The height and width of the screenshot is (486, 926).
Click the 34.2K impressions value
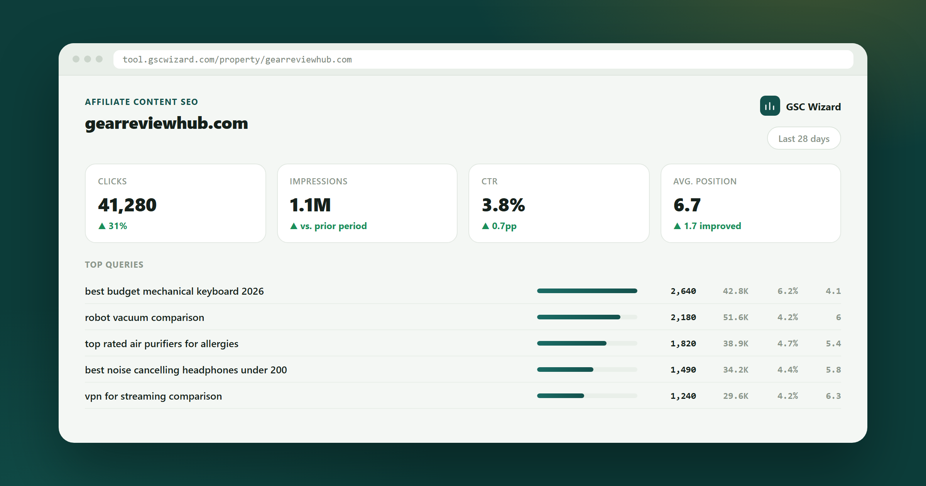[736, 370]
